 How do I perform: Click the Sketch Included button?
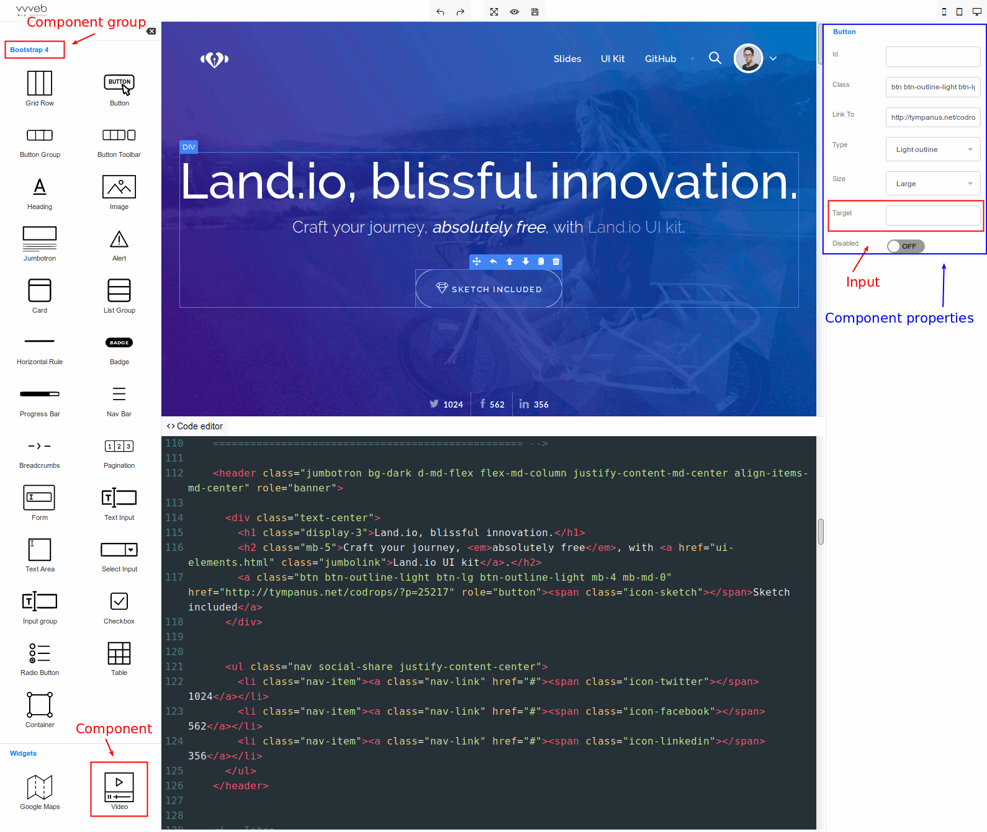489,289
